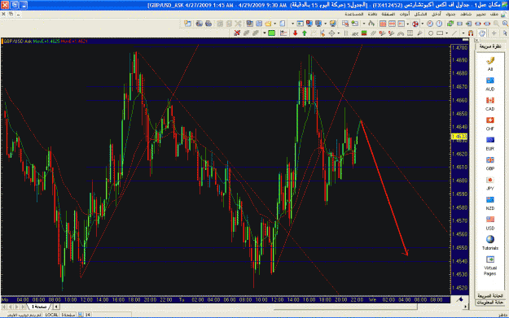Open the جدول (Chart) menu

pyautogui.click(x=450, y=15)
